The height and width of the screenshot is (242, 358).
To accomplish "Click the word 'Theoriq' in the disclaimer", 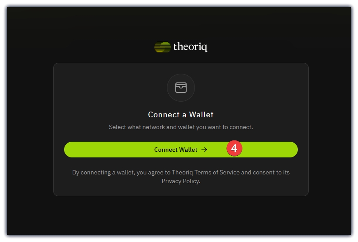I will coord(182,172).
